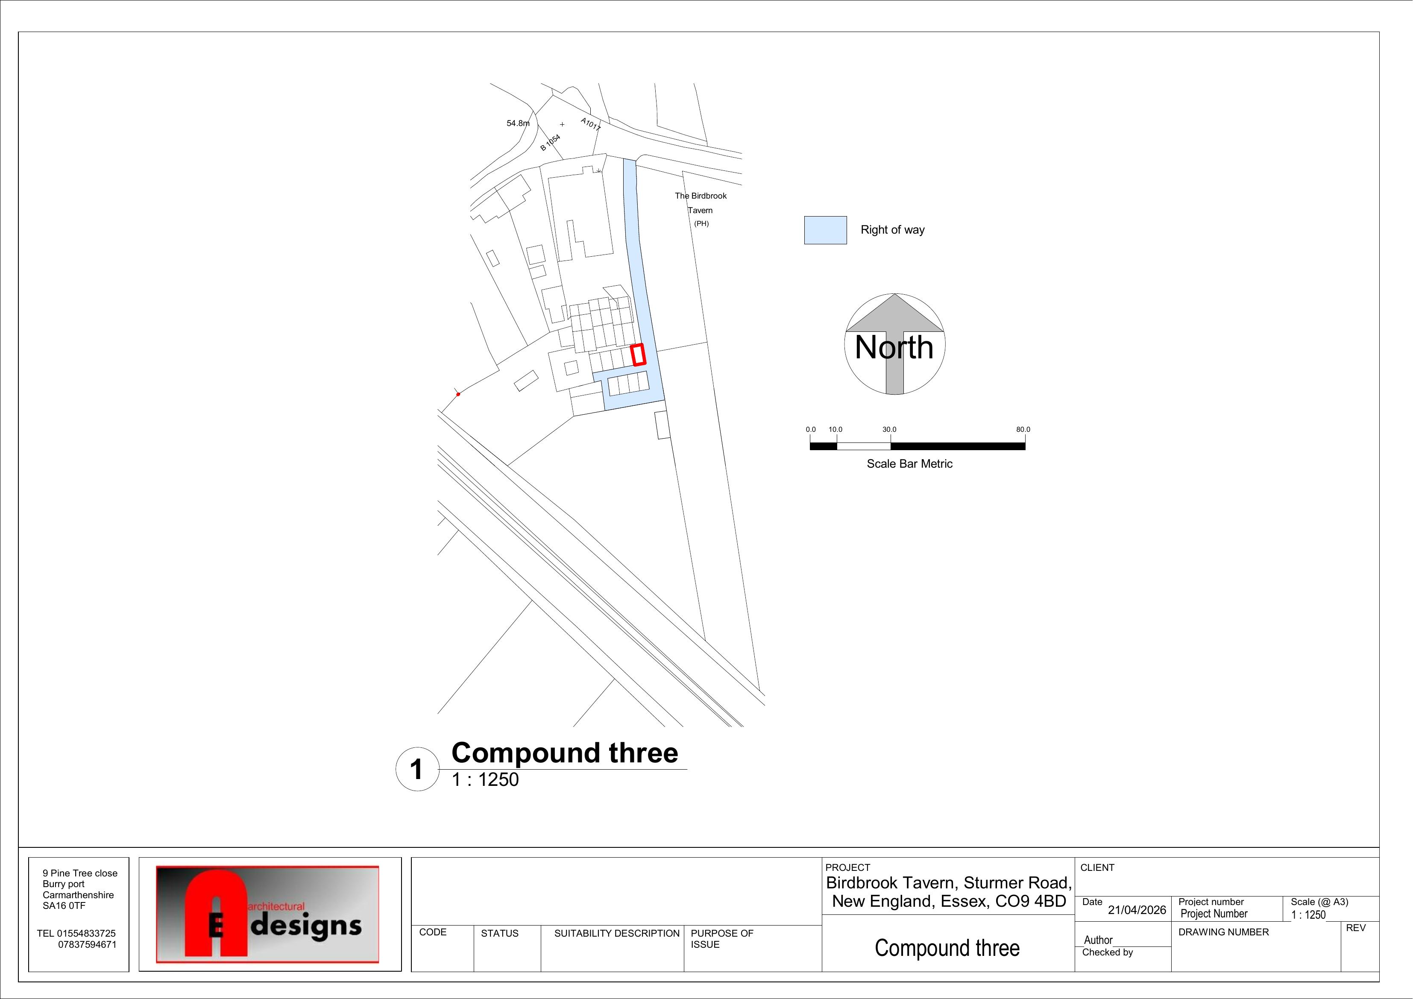Click the 'DRAWING NUMBER' header
The width and height of the screenshot is (1413, 999).
1223,932
